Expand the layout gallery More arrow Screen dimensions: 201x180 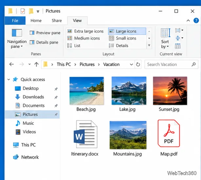[x=149, y=45]
